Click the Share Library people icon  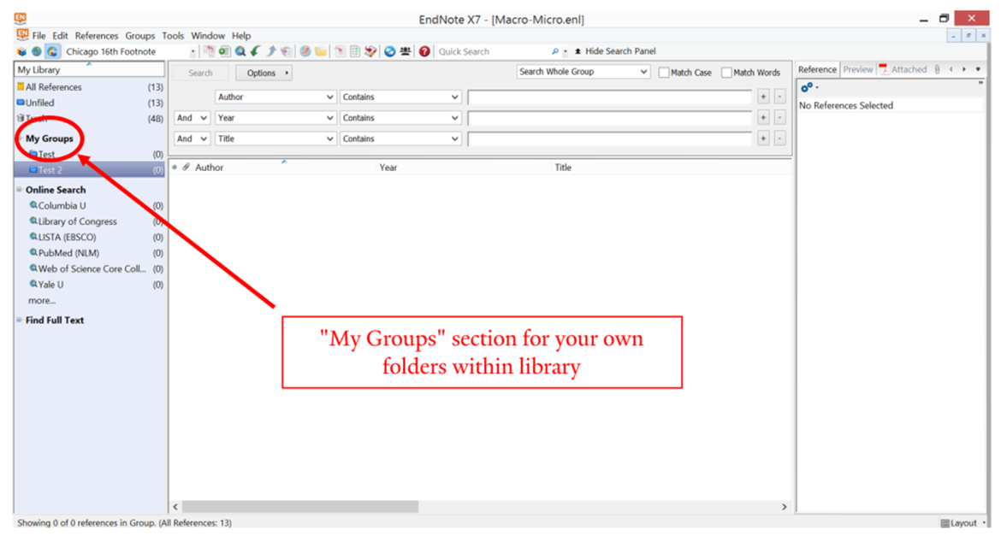coord(405,51)
